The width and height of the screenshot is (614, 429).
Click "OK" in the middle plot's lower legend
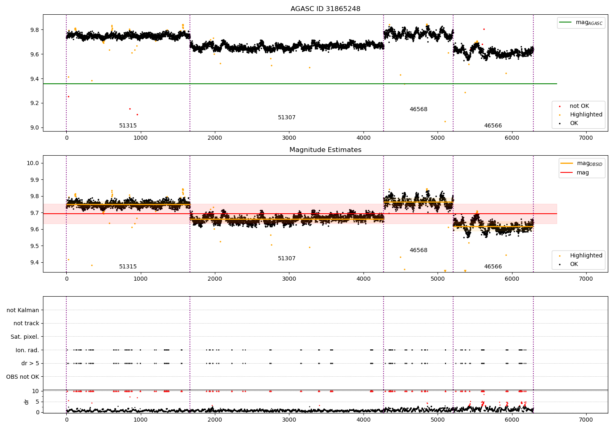coord(574,264)
